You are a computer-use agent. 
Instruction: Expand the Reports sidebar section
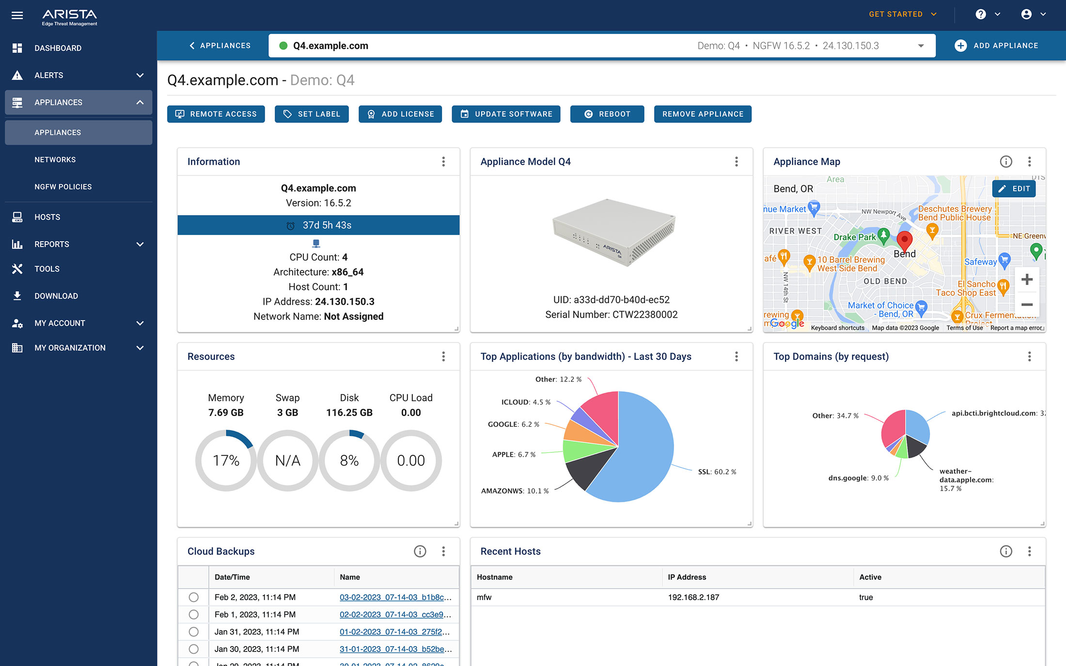pos(140,244)
